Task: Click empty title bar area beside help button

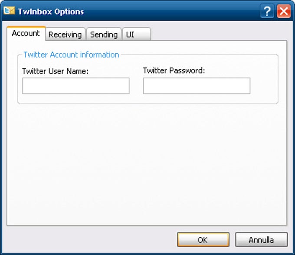Action: [169, 11]
